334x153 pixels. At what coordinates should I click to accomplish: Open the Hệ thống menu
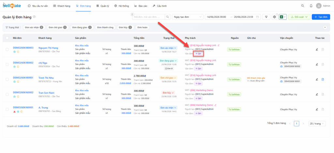122,6
